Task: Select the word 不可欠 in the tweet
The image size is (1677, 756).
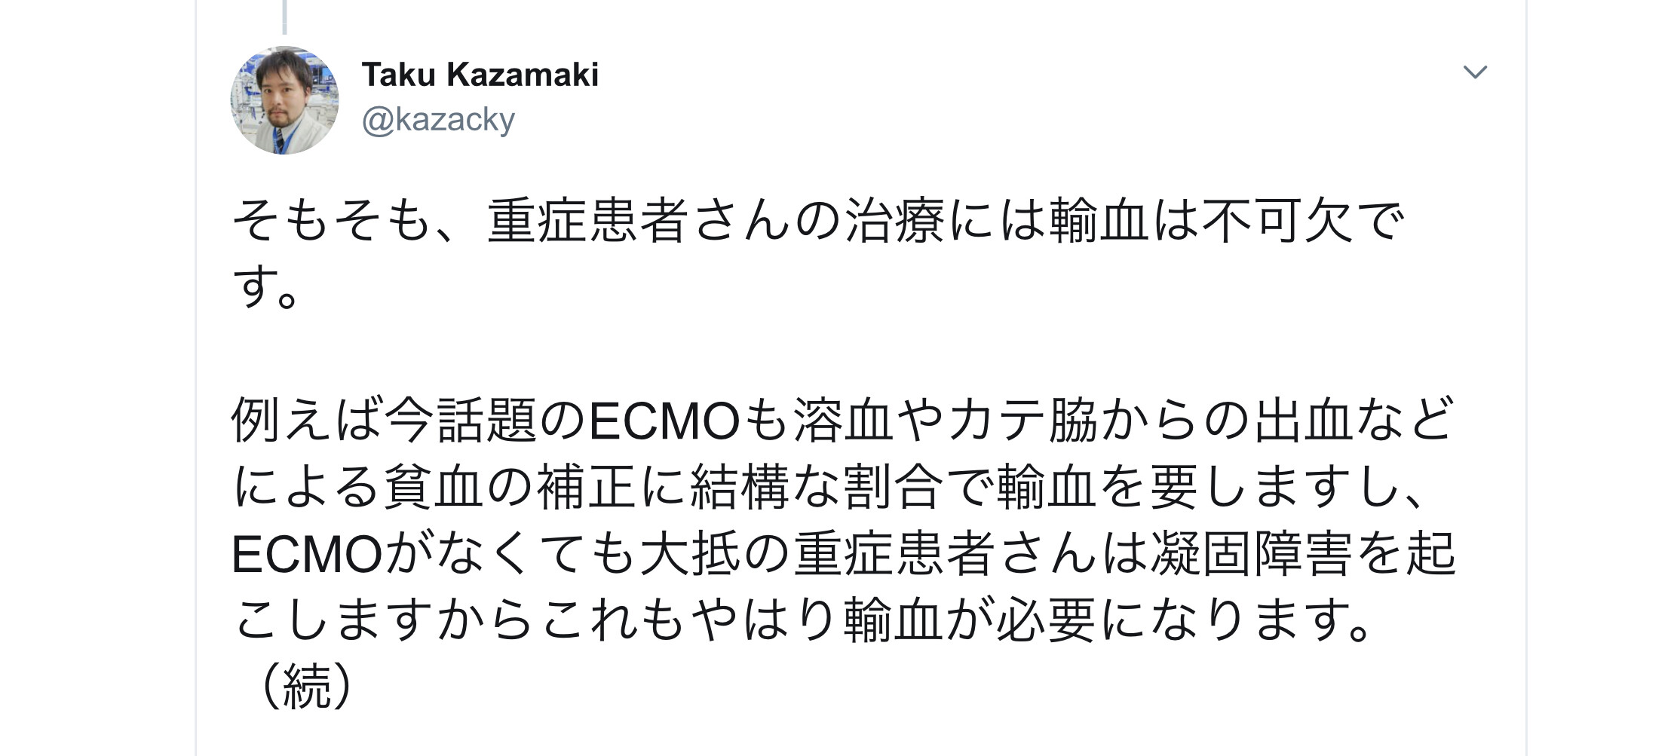Action: [x=1277, y=221]
